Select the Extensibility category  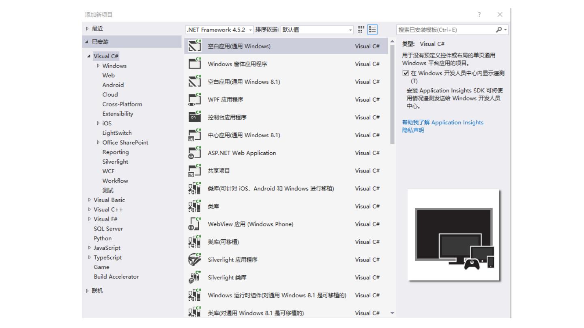118,114
